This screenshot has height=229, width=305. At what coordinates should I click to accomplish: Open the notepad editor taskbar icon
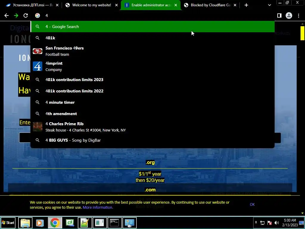point(85,222)
